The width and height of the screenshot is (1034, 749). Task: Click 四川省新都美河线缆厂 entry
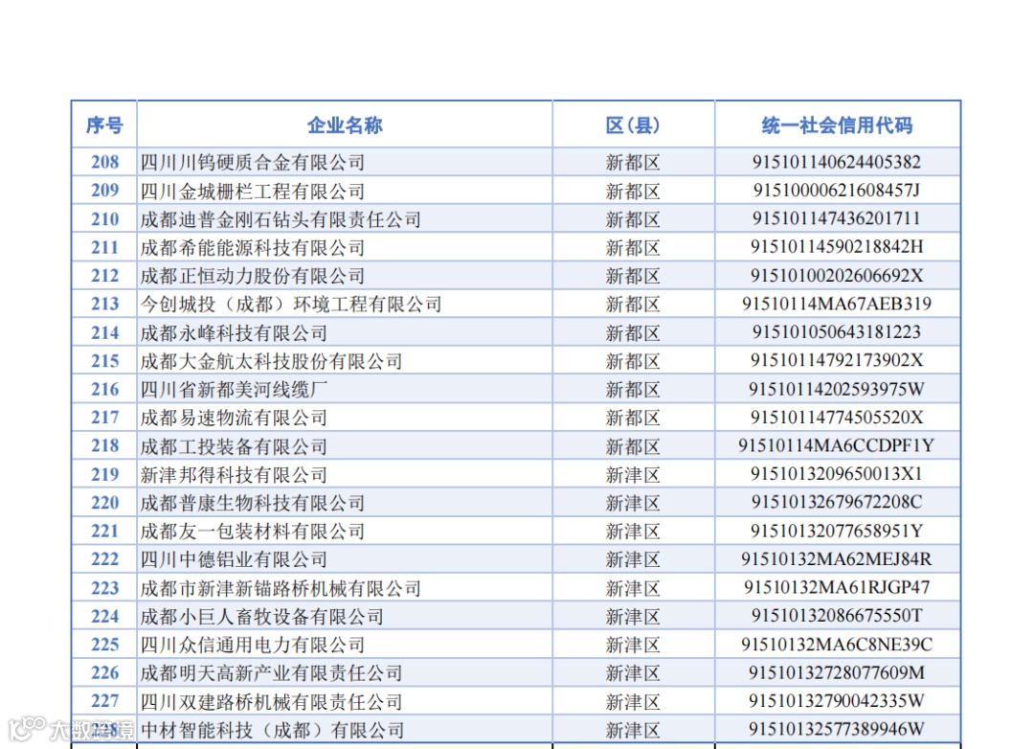pos(235,390)
